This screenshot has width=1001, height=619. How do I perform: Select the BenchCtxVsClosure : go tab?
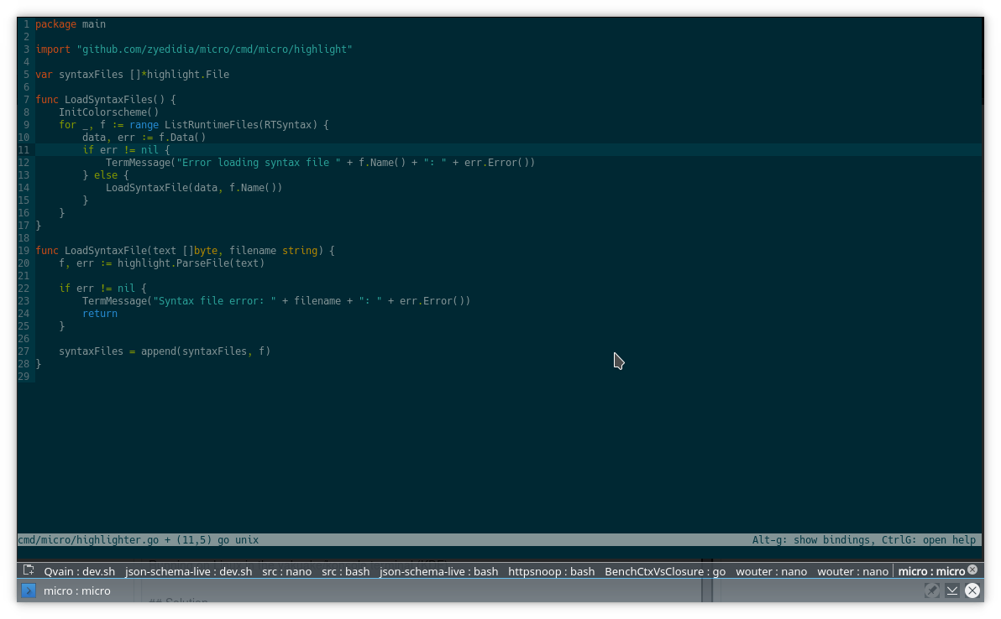tap(664, 571)
